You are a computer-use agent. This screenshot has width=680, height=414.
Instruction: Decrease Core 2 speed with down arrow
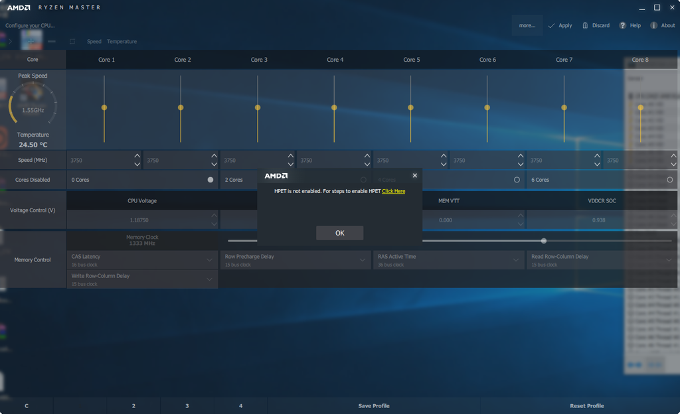[x=214, y=165]
